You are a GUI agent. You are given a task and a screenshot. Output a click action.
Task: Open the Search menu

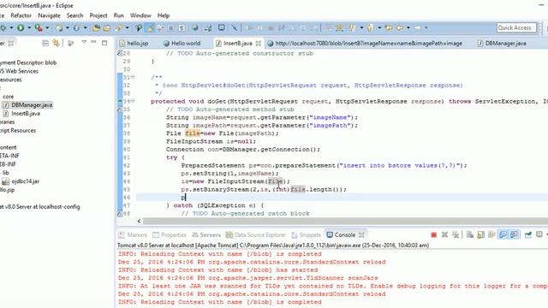pyautogui.click(x=74, y=15)
